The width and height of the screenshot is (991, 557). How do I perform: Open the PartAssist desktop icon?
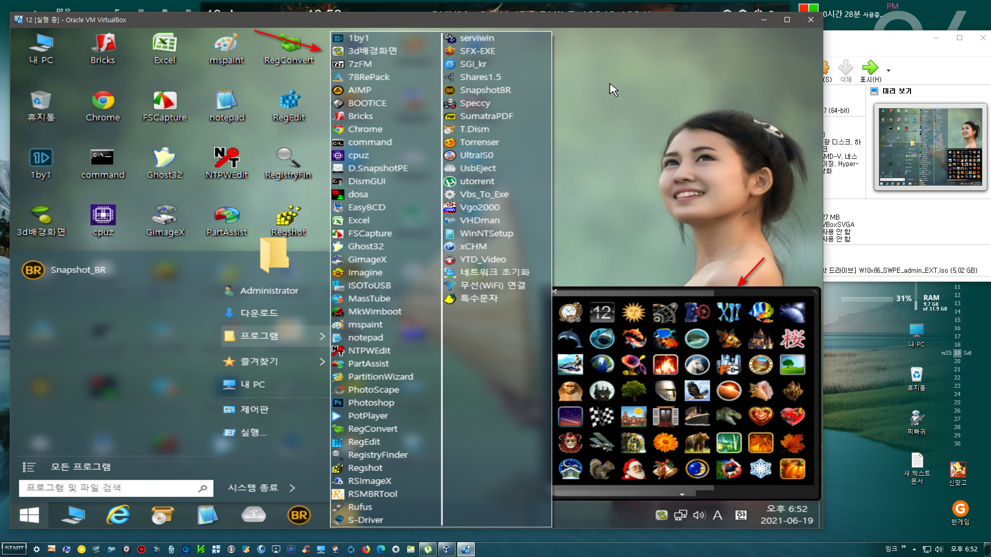click(227, 220)
